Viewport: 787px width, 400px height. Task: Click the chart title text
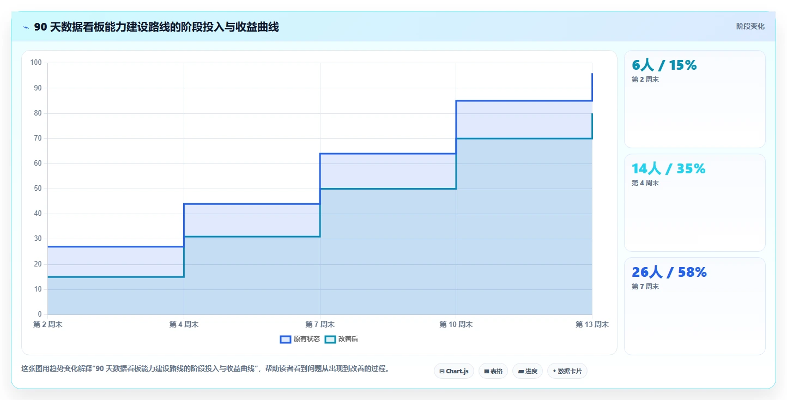coord(156,27)
